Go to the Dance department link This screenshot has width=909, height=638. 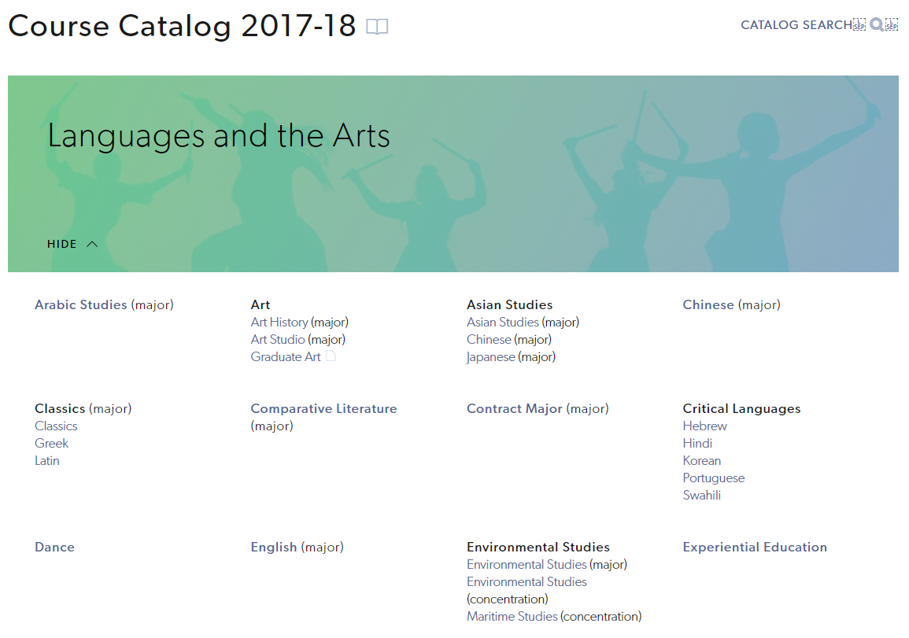coord(54,547)
